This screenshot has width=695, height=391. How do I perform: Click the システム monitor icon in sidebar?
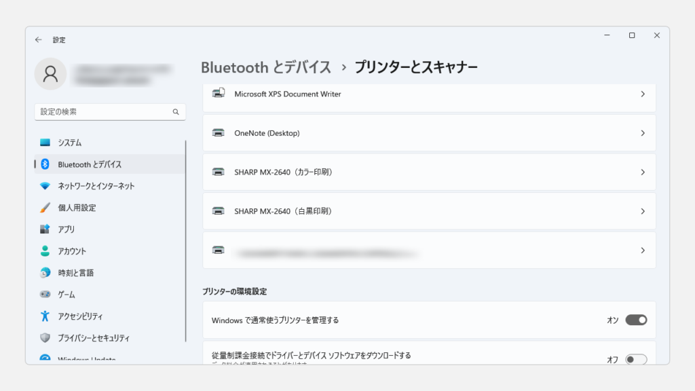[x=45, y=143]
